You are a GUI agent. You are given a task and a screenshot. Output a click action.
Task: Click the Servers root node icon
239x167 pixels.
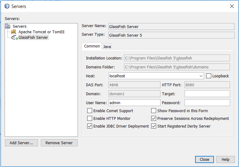coord(8,26)
